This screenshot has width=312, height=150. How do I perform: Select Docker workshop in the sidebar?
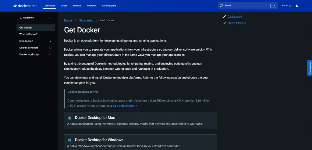click(29, 55)
